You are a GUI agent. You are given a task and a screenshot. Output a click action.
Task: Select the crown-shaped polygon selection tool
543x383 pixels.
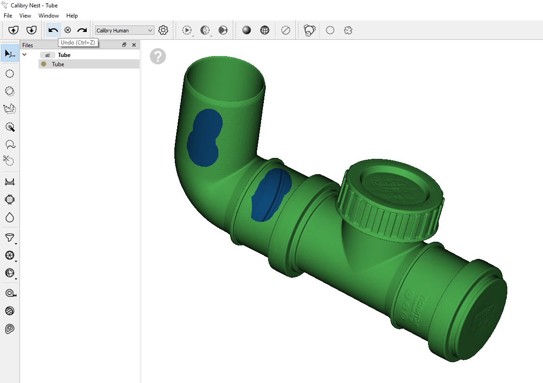click(x=10, y=109)
